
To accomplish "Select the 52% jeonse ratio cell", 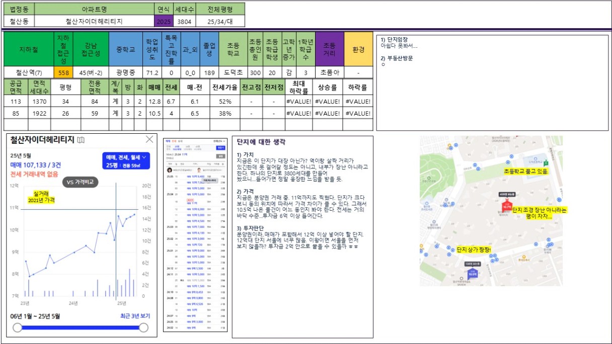I will (x=224, y=101).
